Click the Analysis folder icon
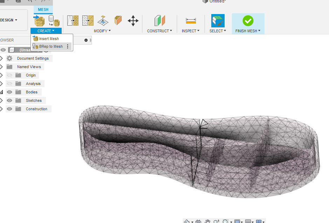329x223 pixels. [18, 84]
